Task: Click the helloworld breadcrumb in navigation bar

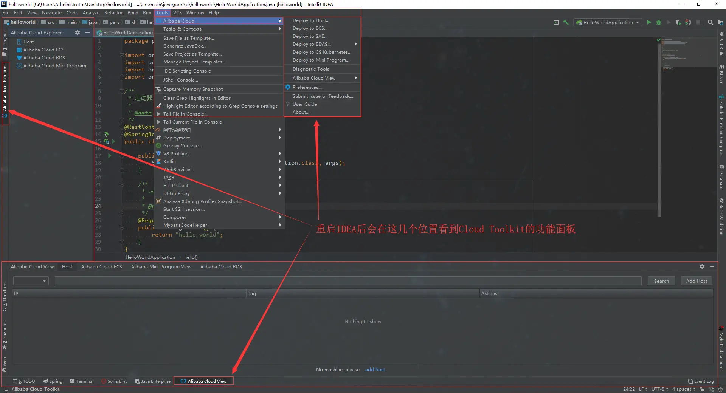Action: coord(20,22)
